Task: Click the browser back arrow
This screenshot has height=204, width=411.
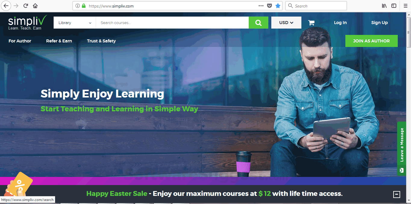Action: click(x=6, y=6)
